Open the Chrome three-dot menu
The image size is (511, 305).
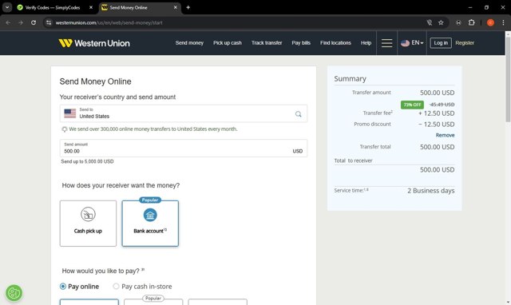[503, 22]
